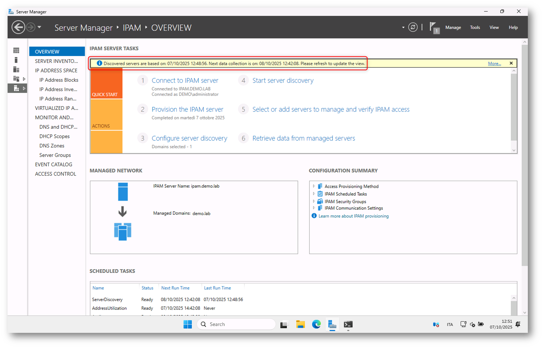This screenshot has width=543, height=348.
Task: Open the notifications flag icon
Action: point(433,27)
